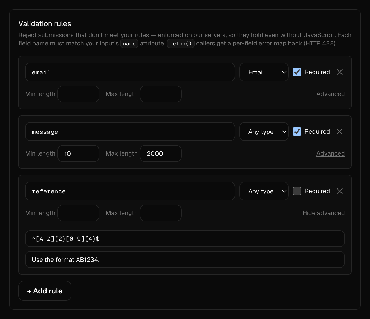
Task: Click Min length box in the email rule
Action: click(78, 94)
